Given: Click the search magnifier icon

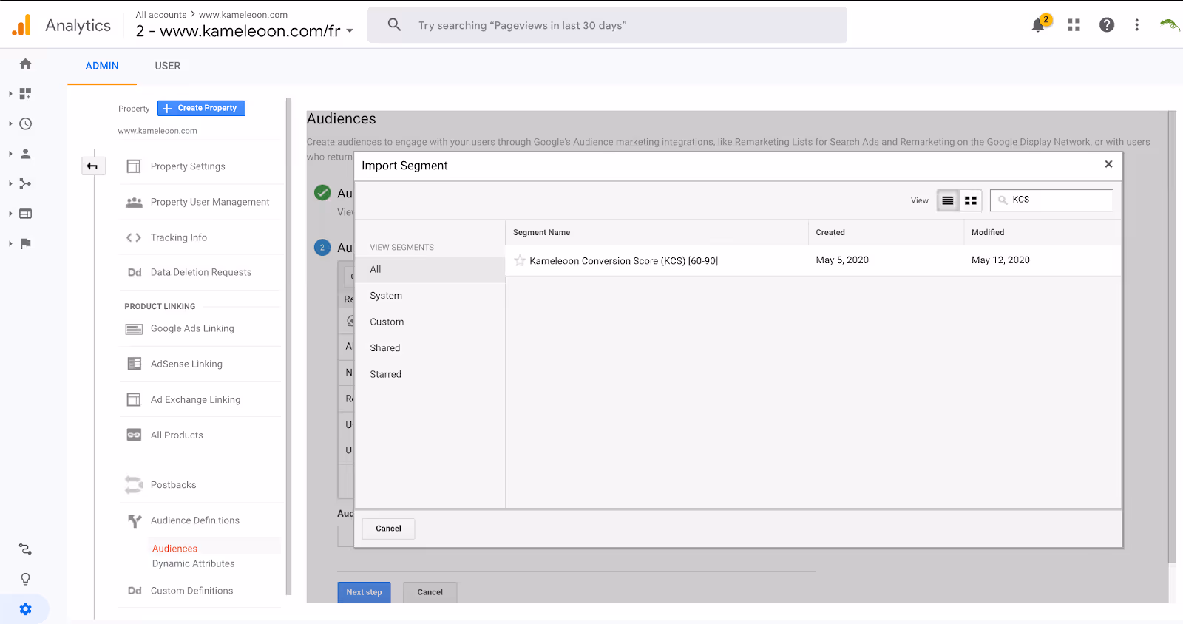Looking at the screenshot, I should [395, 25].
